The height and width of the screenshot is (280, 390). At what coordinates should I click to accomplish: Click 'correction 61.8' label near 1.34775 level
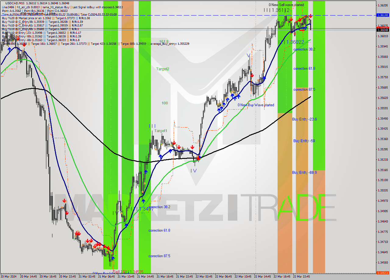pyautogui.click(x=159, y=230)
